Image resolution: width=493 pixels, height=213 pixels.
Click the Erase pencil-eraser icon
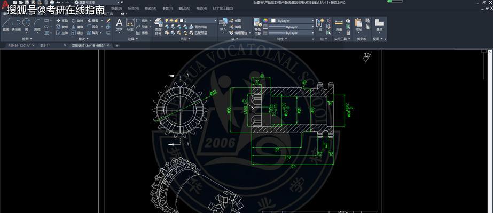point(108,21)
